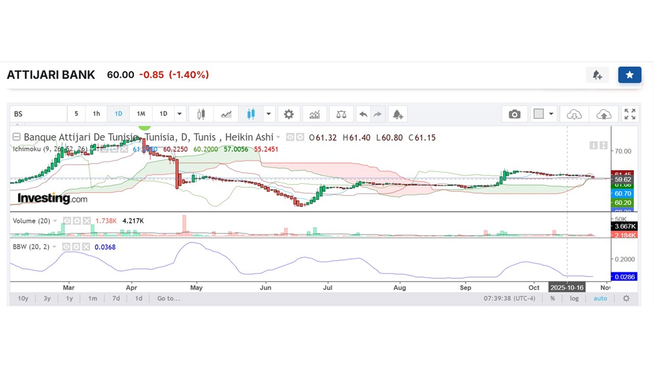654x368 pixels.
Task: Toggle the log scale option
Action: [x=574, y=298]
